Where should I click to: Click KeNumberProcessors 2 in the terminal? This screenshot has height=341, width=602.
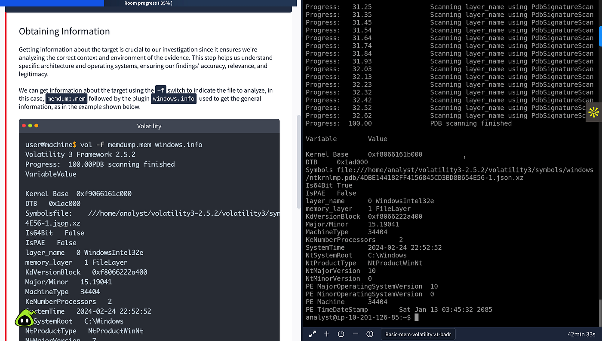coord(354,240)
